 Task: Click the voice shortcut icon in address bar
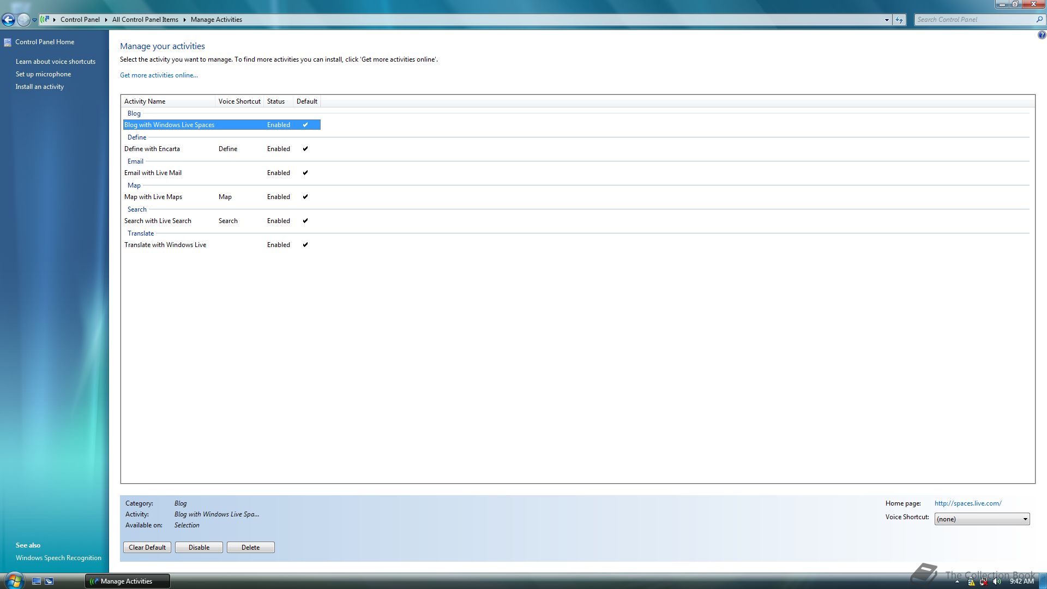(45, 20)
